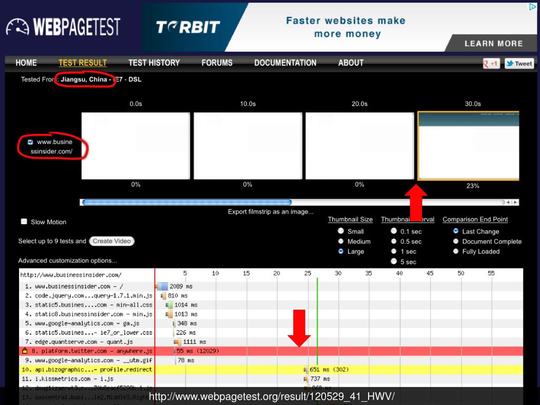
Task: Click the Create Video button
Action: tap(112, 241)
